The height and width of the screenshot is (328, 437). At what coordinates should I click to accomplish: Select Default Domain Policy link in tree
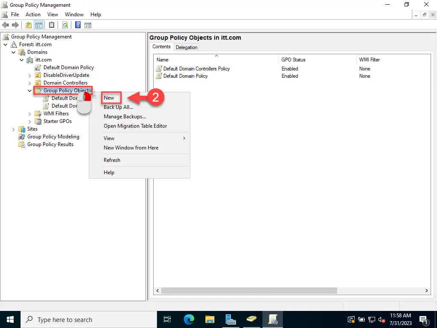click(69, 67)
